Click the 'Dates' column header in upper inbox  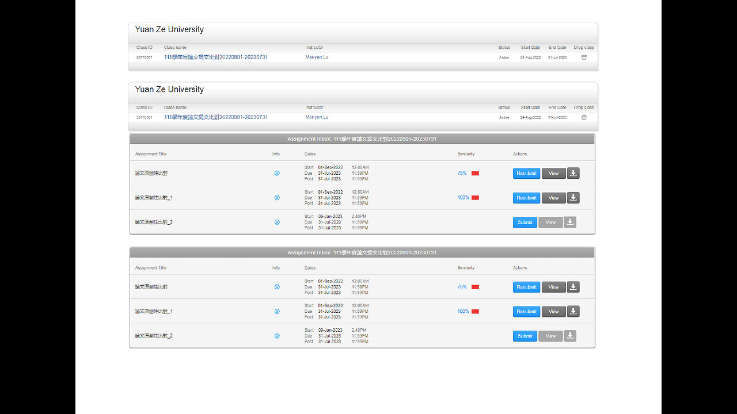point(310,154)
